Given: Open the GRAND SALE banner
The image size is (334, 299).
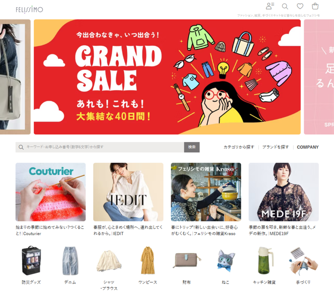Looking at the screenshot, I should pyautogui.click(x=167, y=77).
